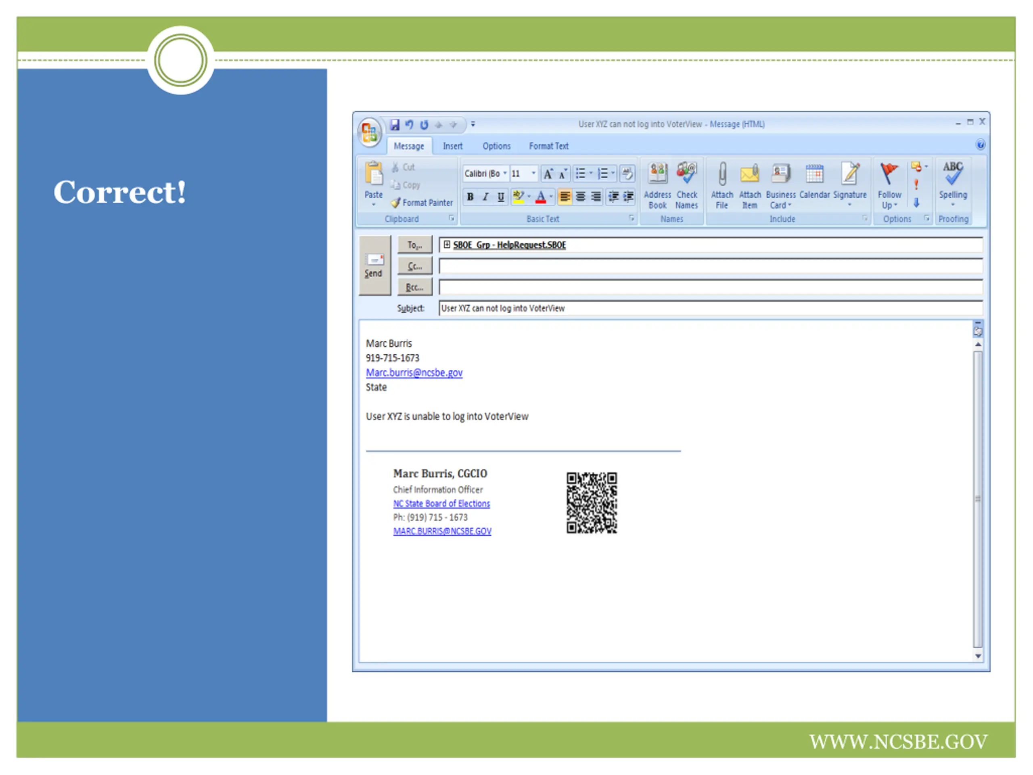Switch to the Format Text tab
The image size is (1033, 775).
click(x=549, y=146)
